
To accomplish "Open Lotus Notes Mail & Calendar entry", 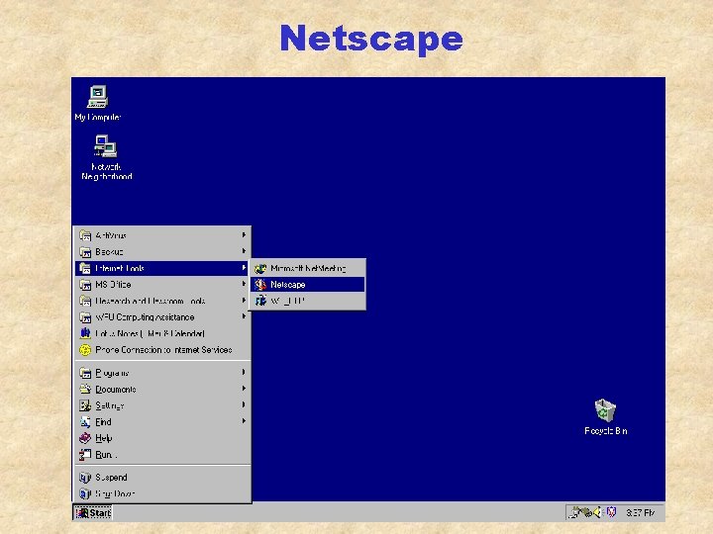I will click(x=161, y=333).
